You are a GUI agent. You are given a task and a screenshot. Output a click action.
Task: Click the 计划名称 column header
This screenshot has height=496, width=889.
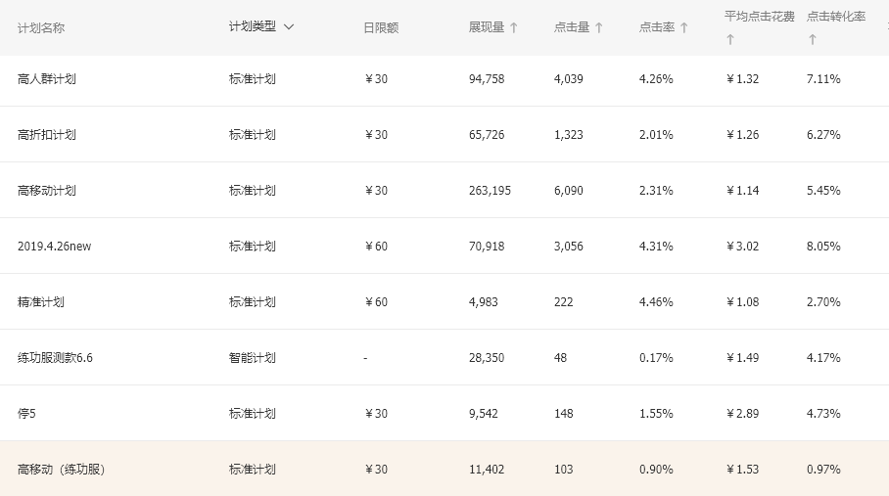pyautogui.click(x=41, y=28)
